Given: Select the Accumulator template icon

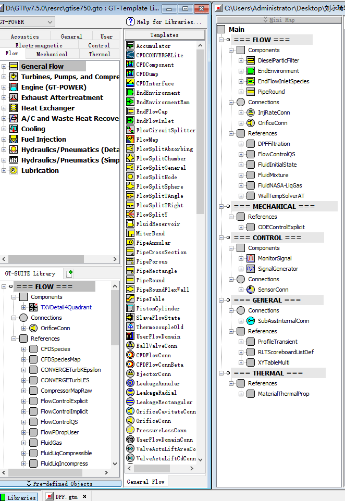Looking at the screenshot, I should [x=130, y=45].
